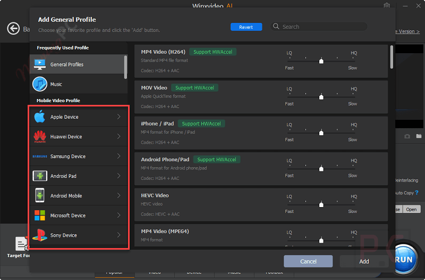Click the Samsung logo icon

pyautogui.click(x=40, y=157)
